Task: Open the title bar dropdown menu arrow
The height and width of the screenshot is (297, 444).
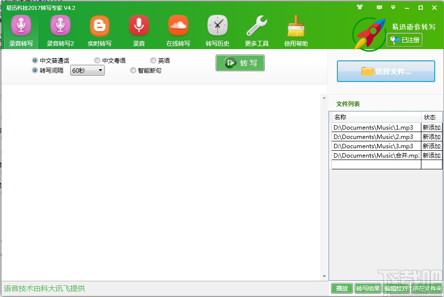Action: coord(393,7)
